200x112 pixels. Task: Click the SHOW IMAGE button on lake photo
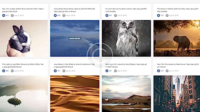(75, 39)
